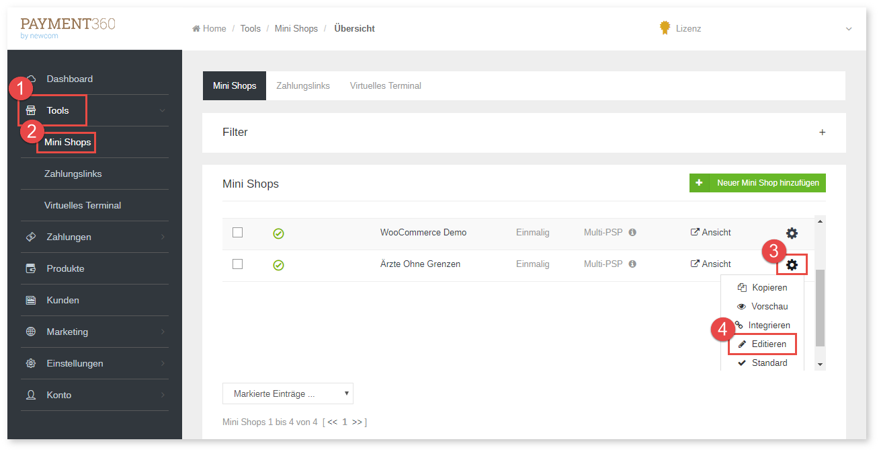Click the Kunden icon in sidebar
This screenshot has width=879, height=452.
point(31,300)
